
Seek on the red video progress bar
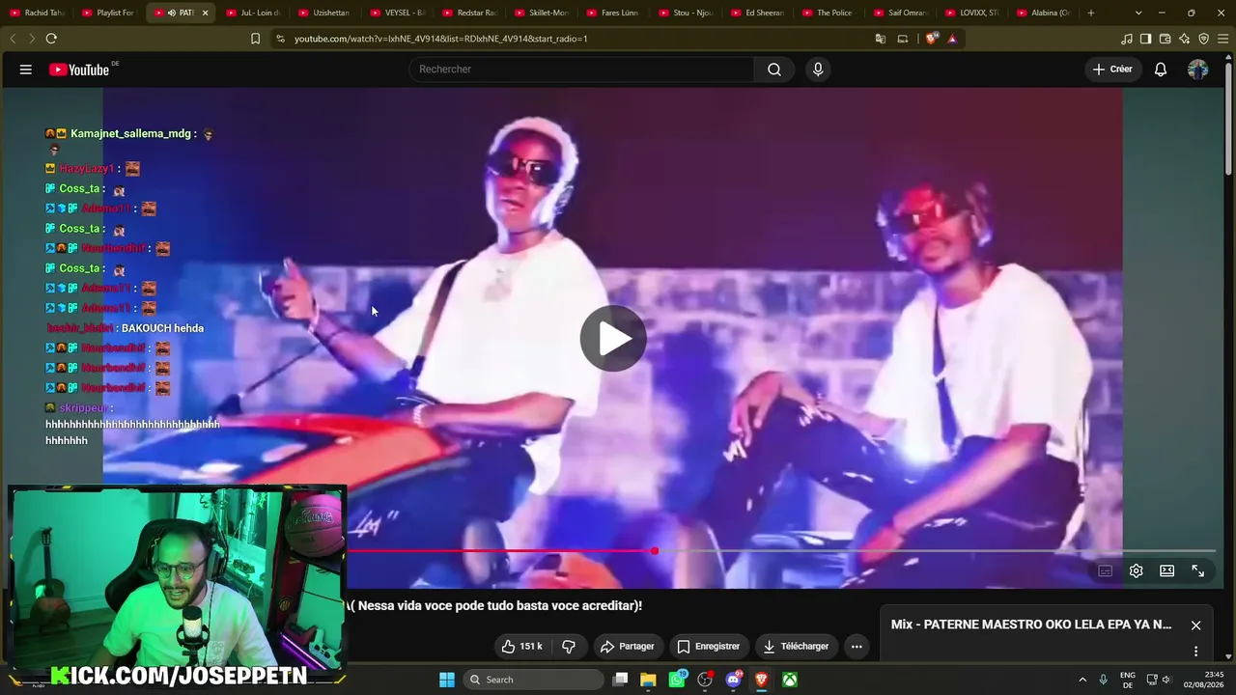501,551
